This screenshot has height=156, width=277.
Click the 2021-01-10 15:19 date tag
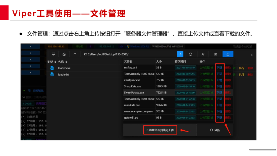185,68
